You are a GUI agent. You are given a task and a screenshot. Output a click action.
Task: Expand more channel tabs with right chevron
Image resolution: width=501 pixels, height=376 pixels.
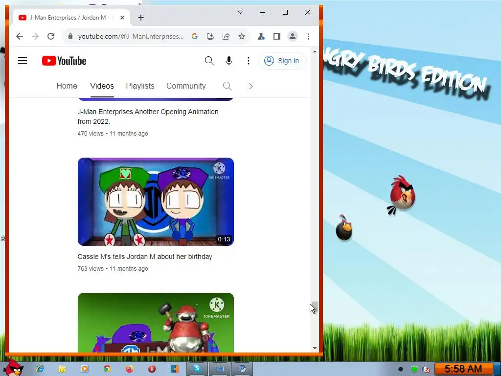251,86
